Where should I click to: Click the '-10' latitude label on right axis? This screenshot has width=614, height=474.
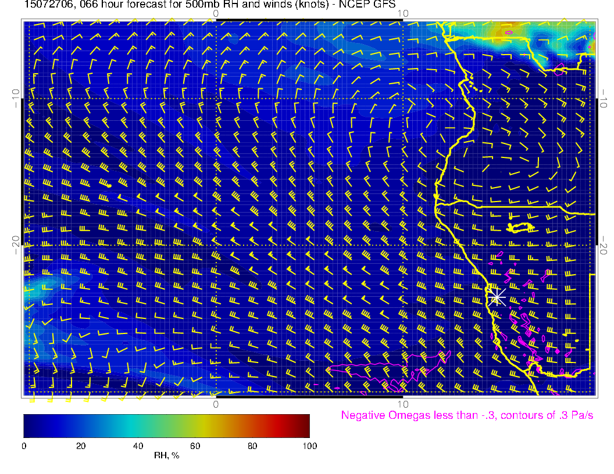[604, 99]
